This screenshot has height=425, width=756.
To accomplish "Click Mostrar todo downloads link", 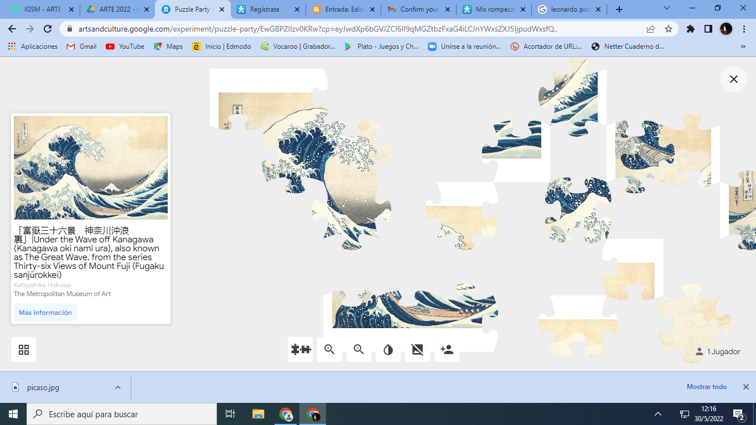I will click(707, 387).
